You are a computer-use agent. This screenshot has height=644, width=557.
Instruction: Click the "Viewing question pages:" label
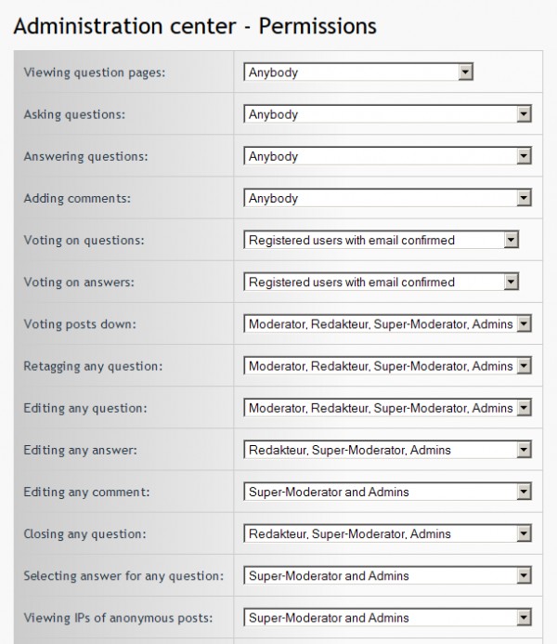click(95, 72)
